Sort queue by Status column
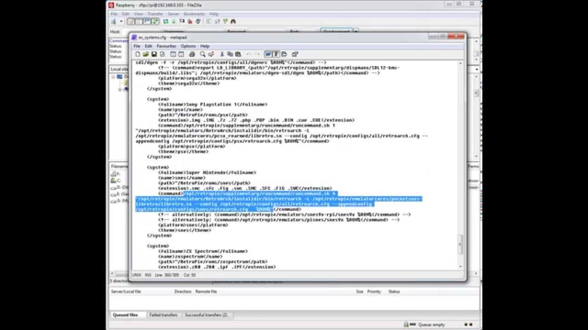 394,291
